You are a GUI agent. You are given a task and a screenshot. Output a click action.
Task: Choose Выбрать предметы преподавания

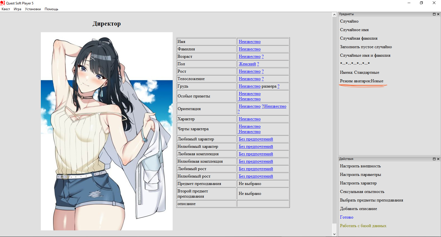[x=371, y=200]
